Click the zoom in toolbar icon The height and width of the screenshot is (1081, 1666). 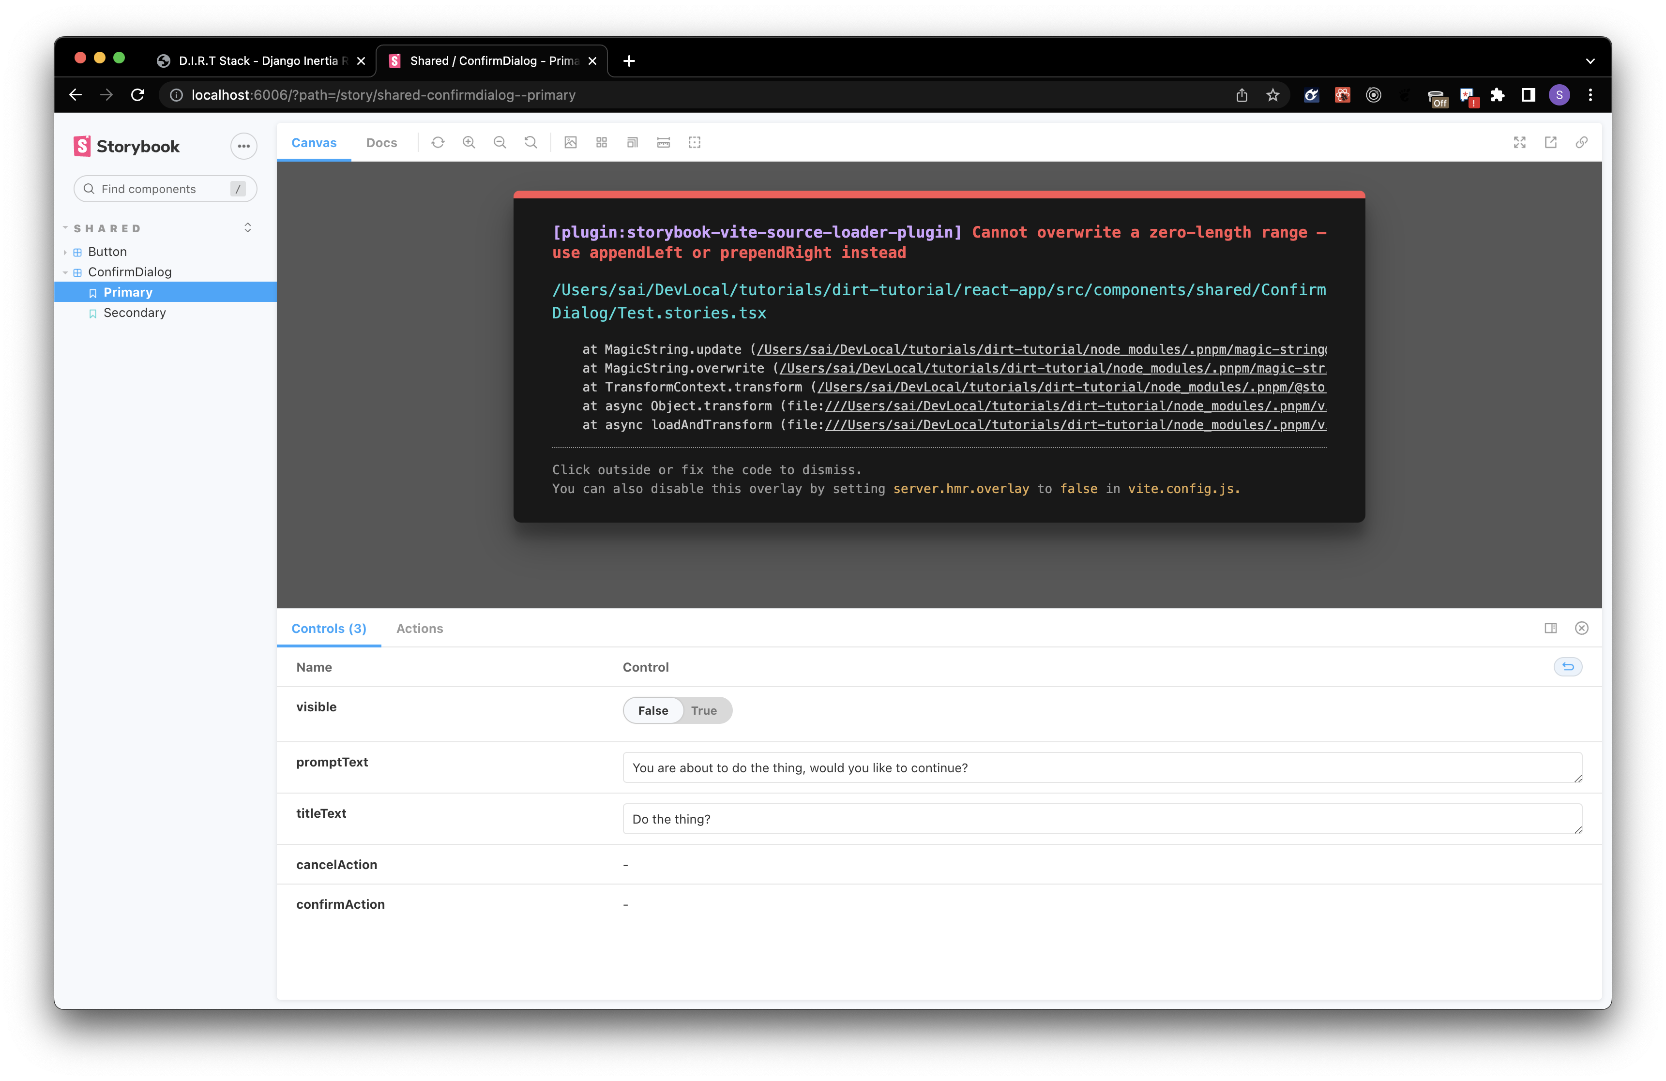point(469,143)
